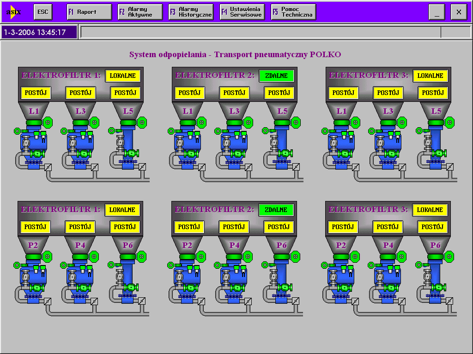Click the asix logo icon
This screenshot has width=473, height=354.
pyautogui.click(x=13, y=12)
